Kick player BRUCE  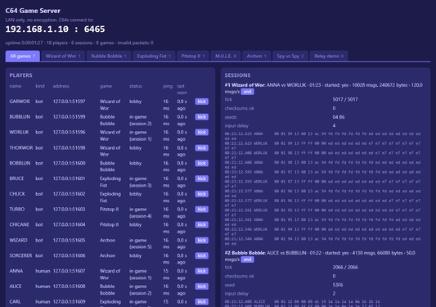tap(201, 178)
